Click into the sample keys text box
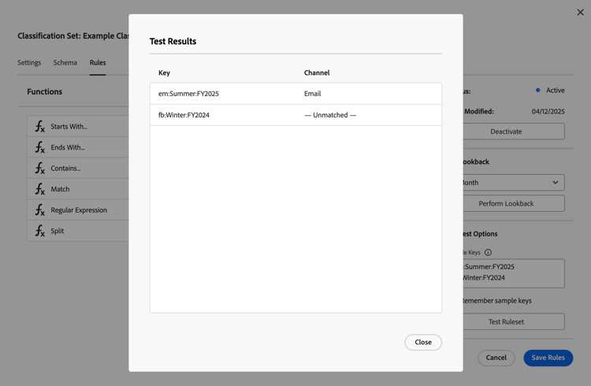This screenshot has width=591, height=386. click(x=513, y=273)
